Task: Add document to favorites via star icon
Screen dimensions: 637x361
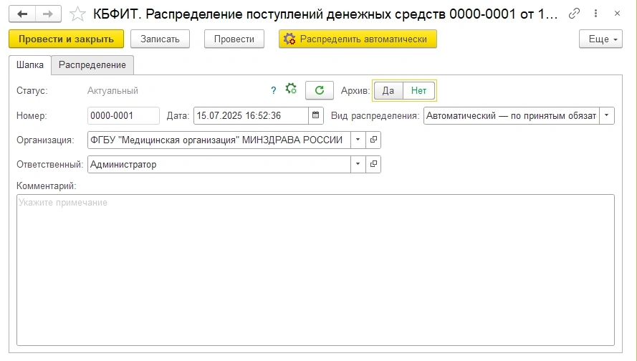Action: (77, 14)
